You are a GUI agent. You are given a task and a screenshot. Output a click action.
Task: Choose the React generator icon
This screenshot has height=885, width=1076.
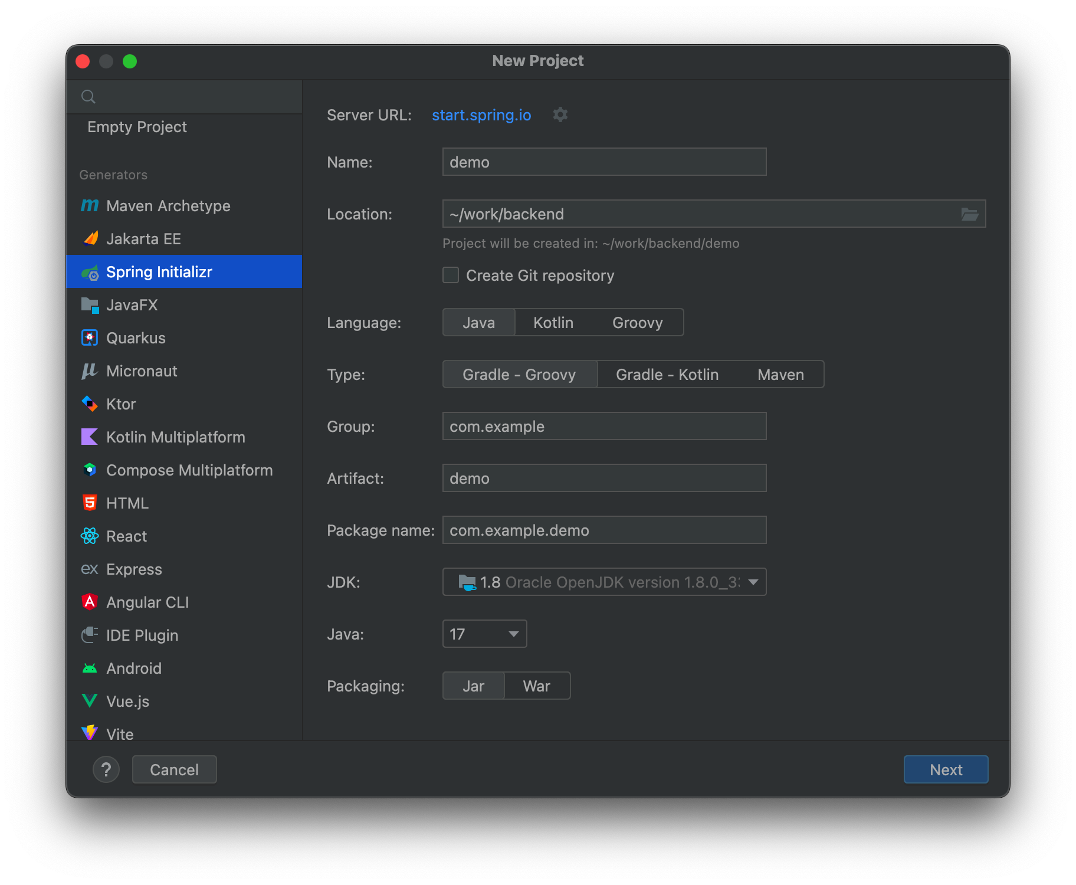coord(90,536)
